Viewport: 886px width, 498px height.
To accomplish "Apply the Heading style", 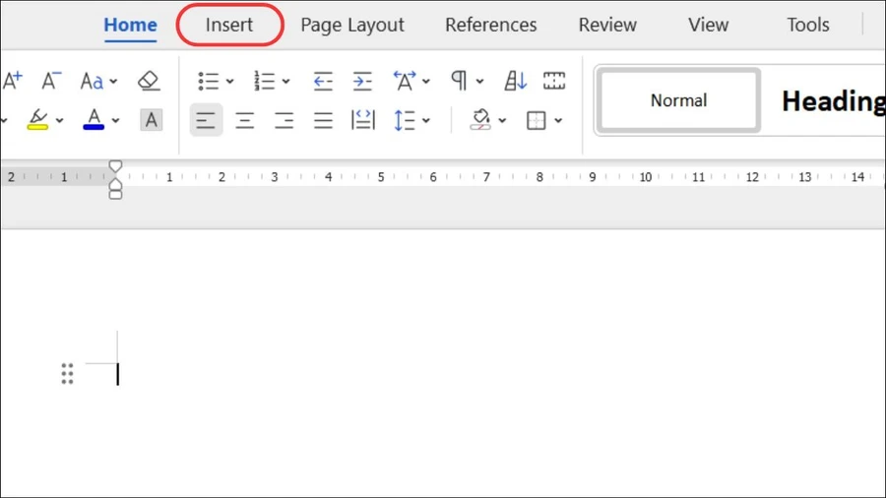I will [x=833, y=101].
